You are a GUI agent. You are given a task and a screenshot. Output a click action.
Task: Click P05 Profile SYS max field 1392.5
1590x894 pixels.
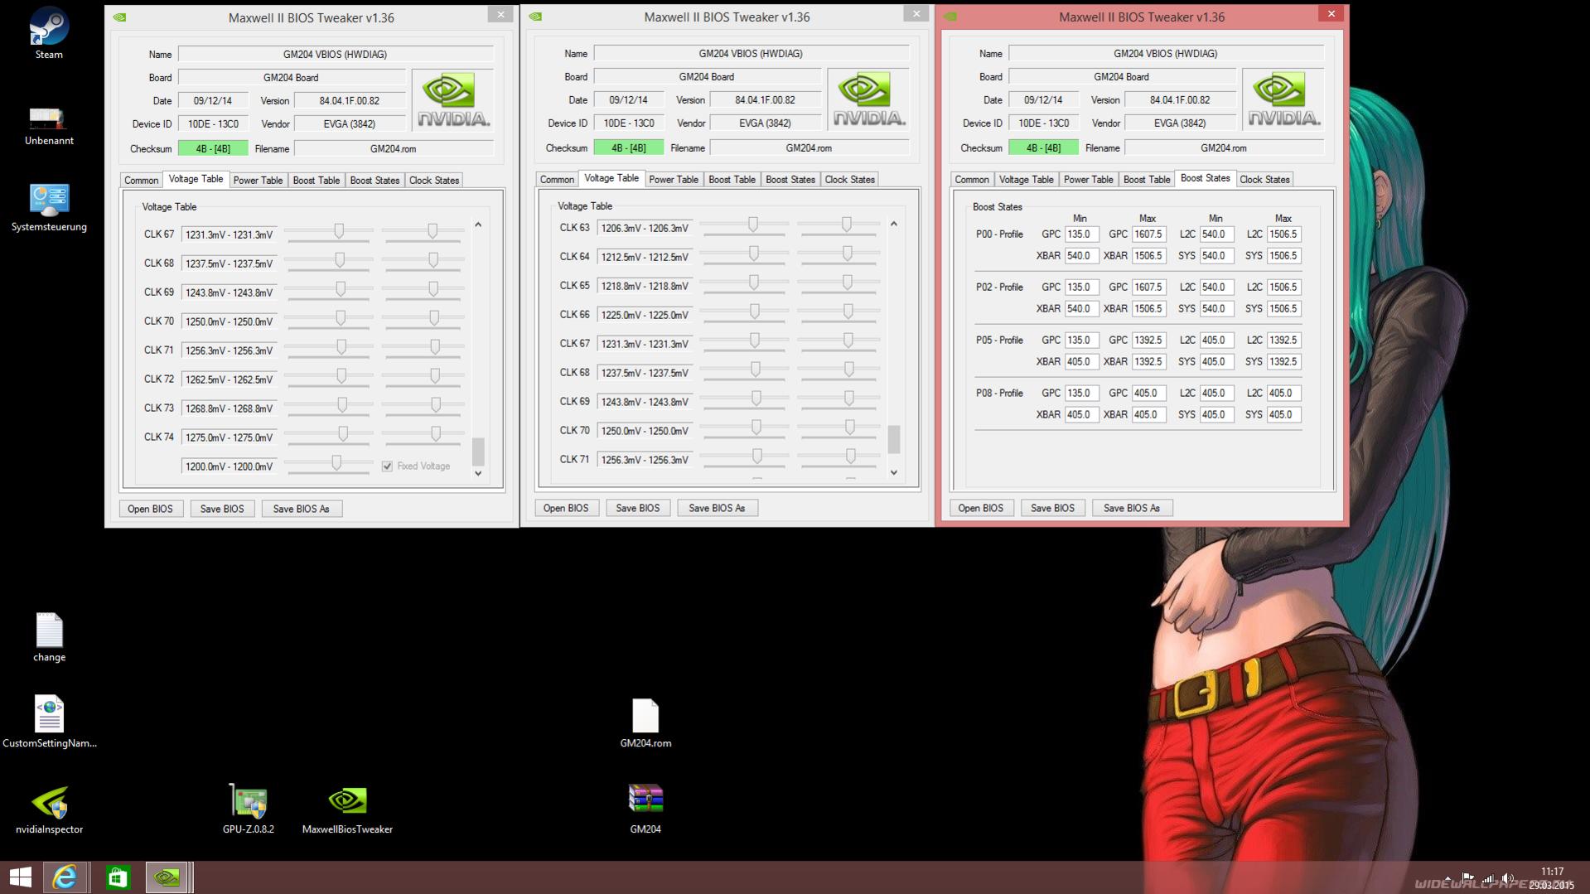pyautogui.click(x=1283, y=362)
